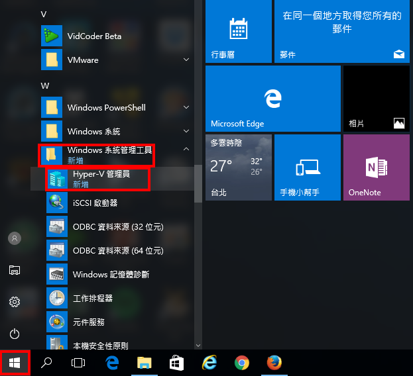Open File Explorer from the Start sidebar
This screenshot has width=413, height=376.
point(15,270)
